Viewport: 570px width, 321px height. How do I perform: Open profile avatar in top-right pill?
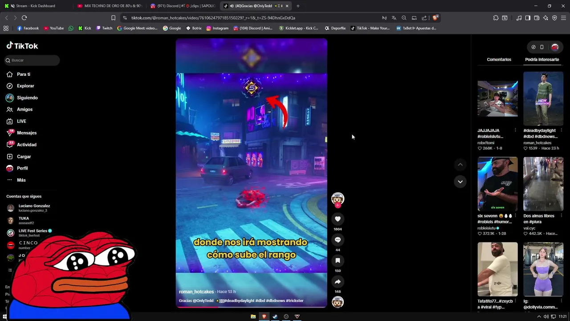pos(555,47)
